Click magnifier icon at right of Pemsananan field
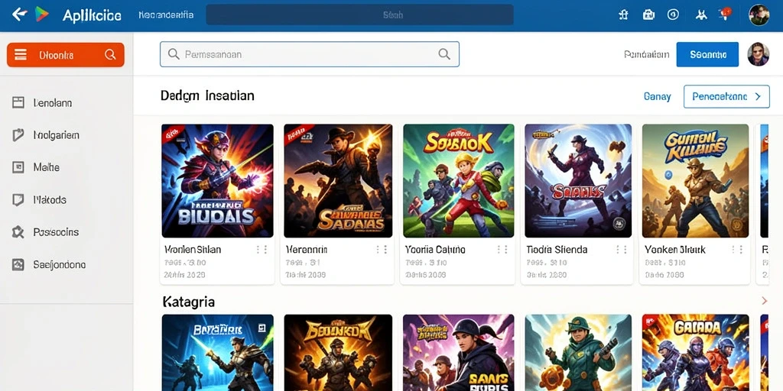Viewport: 783px width, 391px height. 444,54
